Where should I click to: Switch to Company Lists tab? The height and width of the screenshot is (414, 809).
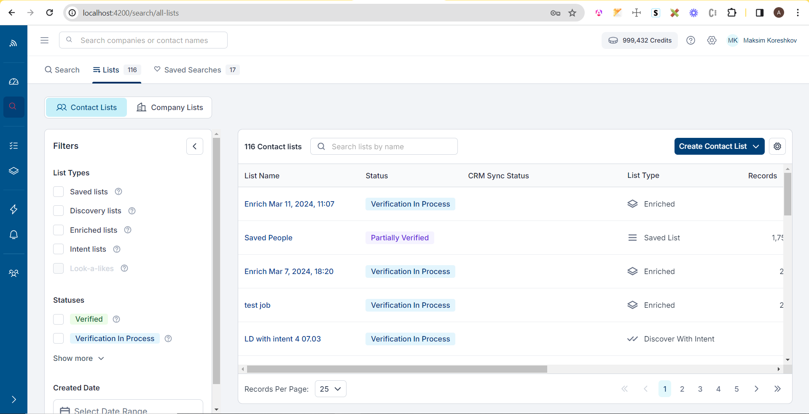[170, 108]
